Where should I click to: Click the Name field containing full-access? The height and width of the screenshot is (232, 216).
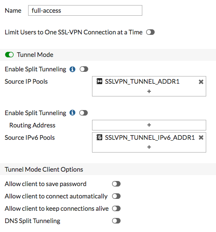85,11
